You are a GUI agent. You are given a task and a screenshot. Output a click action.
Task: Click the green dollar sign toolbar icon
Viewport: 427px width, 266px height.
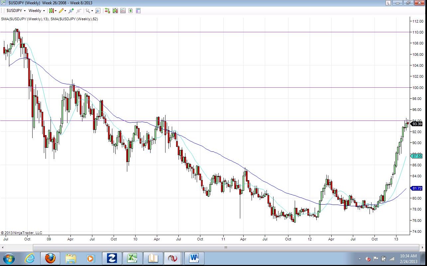131,11
